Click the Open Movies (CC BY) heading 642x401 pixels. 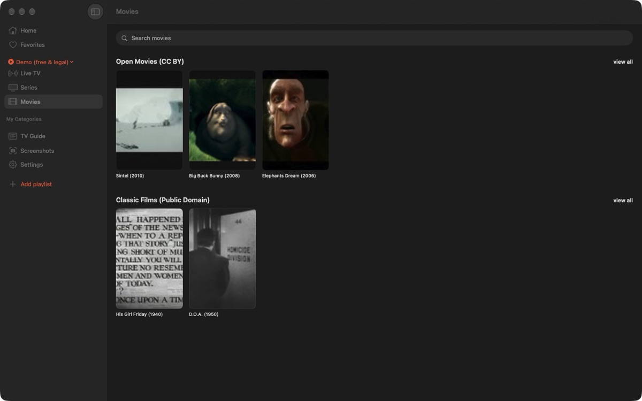(150, 61)
